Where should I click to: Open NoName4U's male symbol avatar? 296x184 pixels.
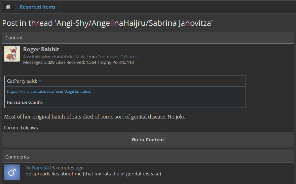[12, 172]
